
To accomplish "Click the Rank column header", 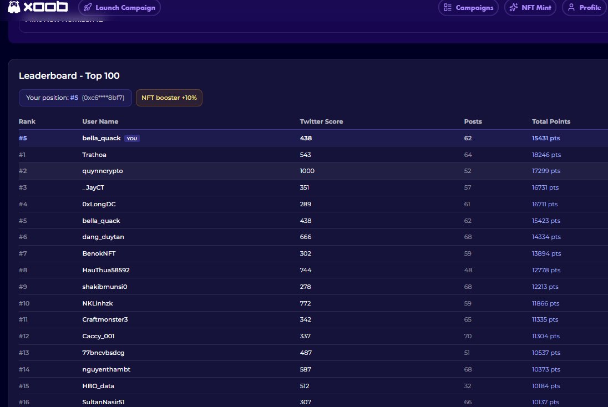I will [x=27, y=121].
